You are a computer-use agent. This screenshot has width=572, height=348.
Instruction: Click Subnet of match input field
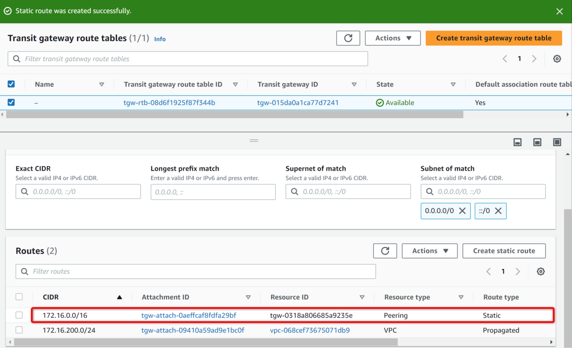tap(483, 192)
